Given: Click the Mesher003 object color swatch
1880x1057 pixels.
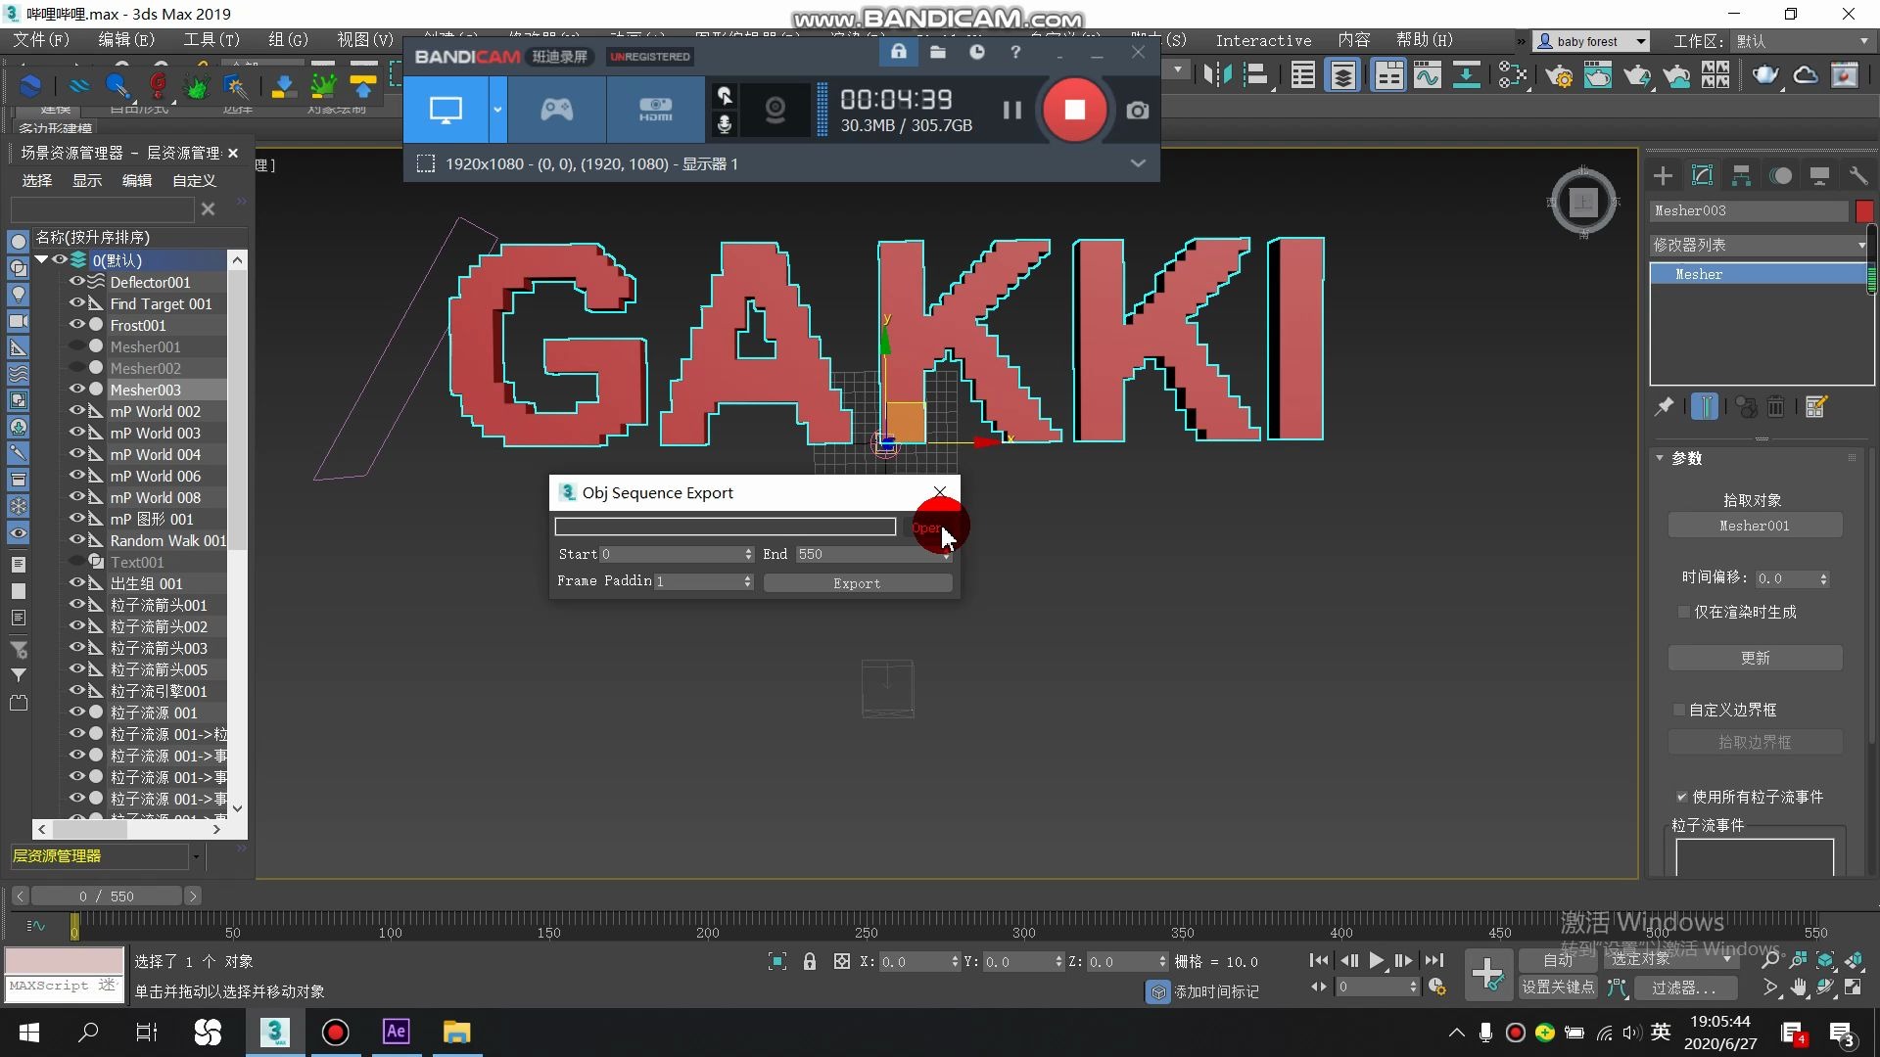Looking at the screenshot, I should point(1864,210).
